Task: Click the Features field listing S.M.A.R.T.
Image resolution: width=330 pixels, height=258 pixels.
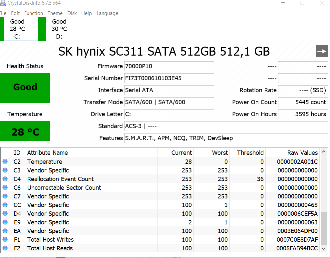Action: click(x=226, y=138)
